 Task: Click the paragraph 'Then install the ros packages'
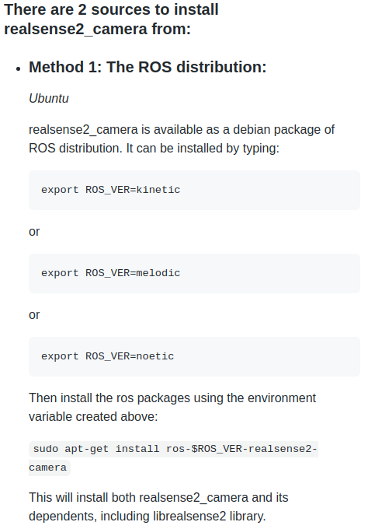(172, 407)
